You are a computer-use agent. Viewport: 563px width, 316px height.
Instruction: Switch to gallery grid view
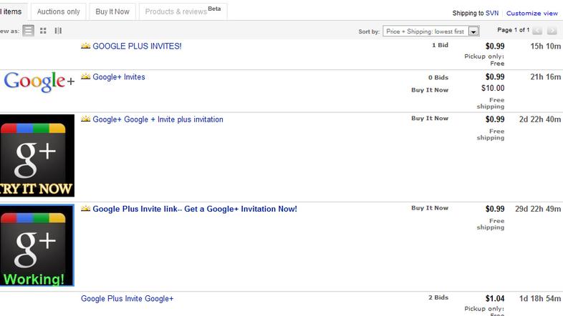44,31
